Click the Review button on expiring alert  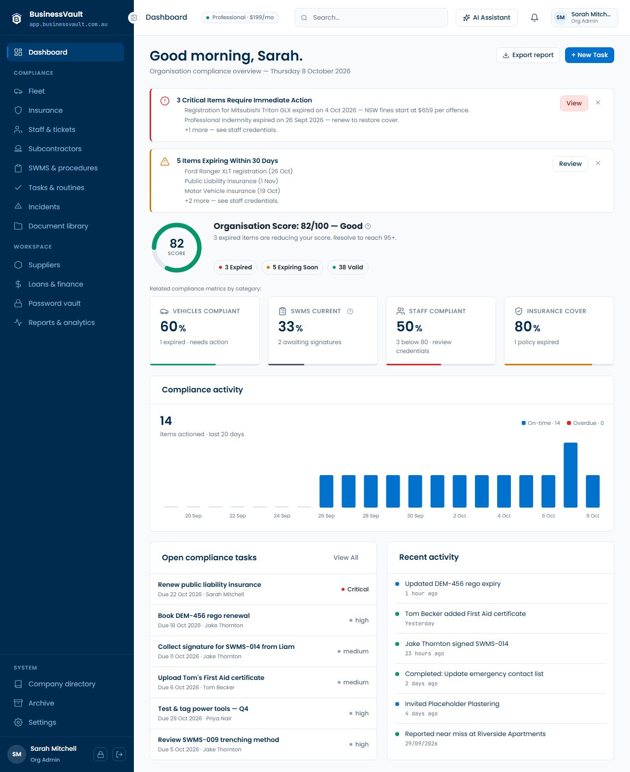(x=570, y=164)
